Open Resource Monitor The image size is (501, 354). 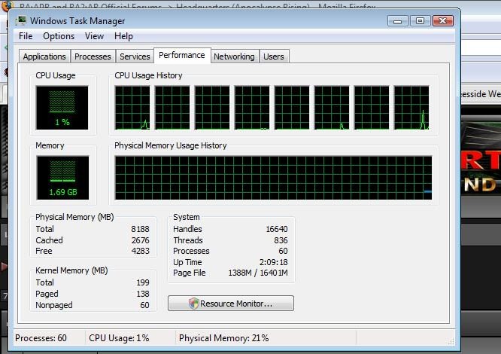(x=231, y=304)
